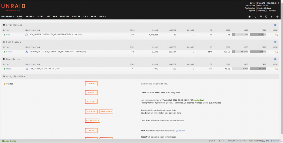The image size is (283, 143).
Task: Open the System Information monitor icon
Action: point(266,17)
